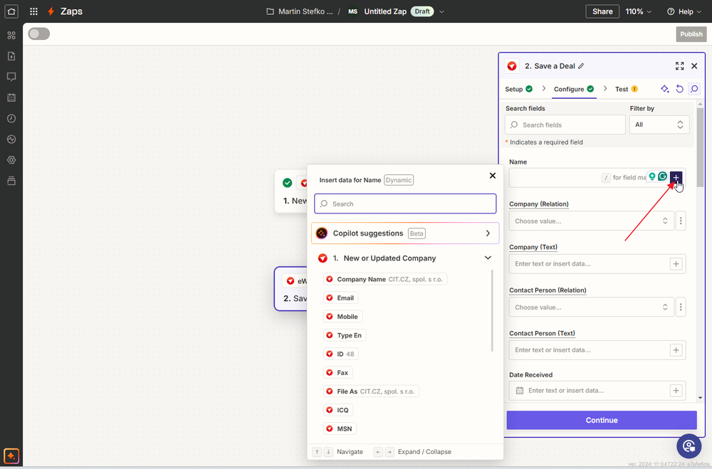The height and width of the screenshot is (469, 712).
Task: Insert the Type En data pill
Action: [345, 335]
